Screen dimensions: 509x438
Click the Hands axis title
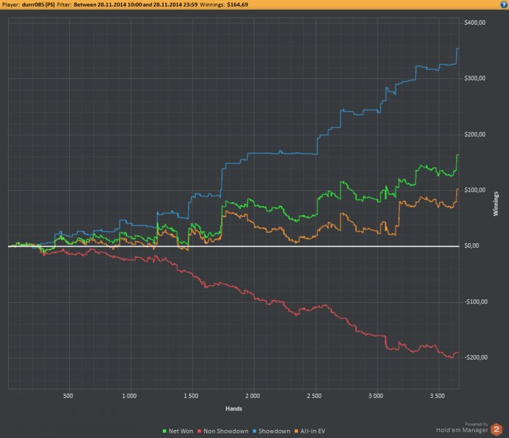point(233,409)
